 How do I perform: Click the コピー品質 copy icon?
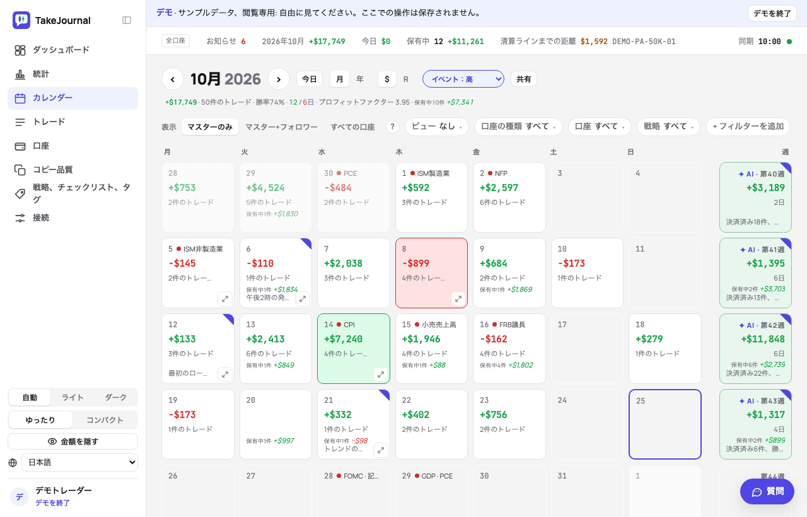(x=20, y=170)
